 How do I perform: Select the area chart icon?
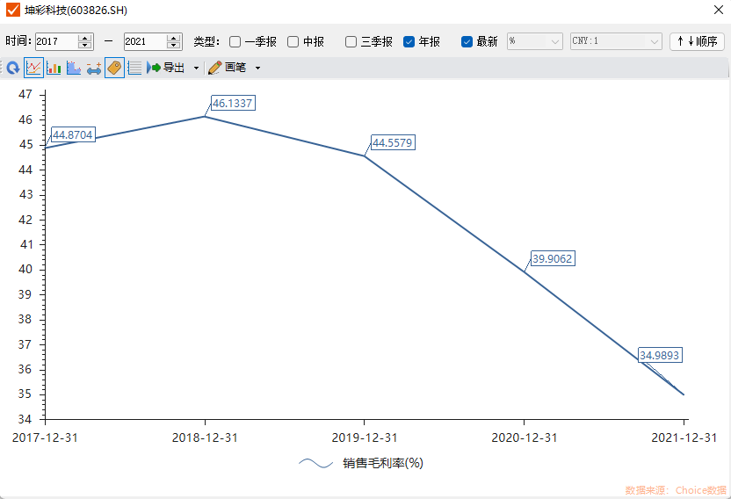[x=74, y=68]
